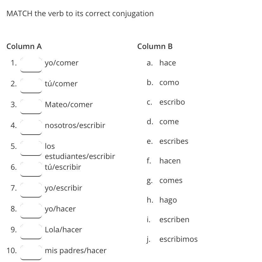Click option j. escribimos
Screen dimensions: 262x262
178,239
